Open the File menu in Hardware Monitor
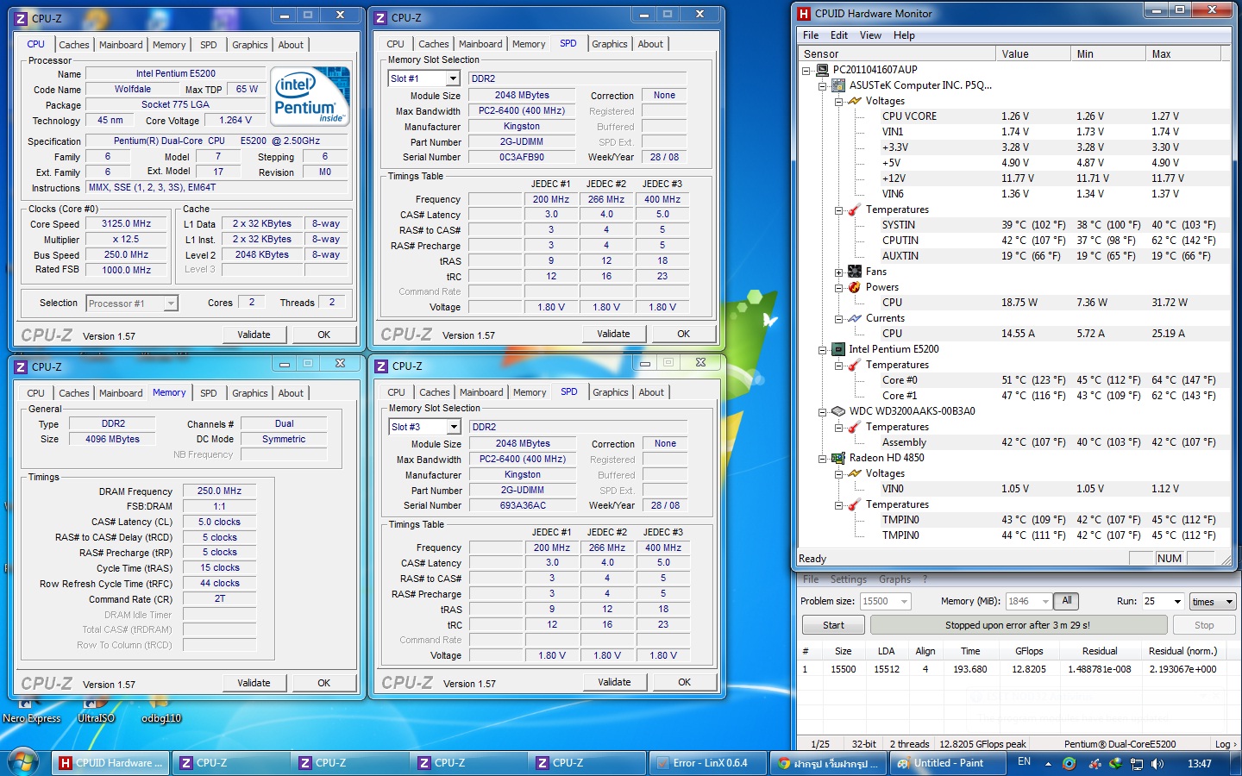The width and height of the screenshot is (1242, 776). point(811,35)
